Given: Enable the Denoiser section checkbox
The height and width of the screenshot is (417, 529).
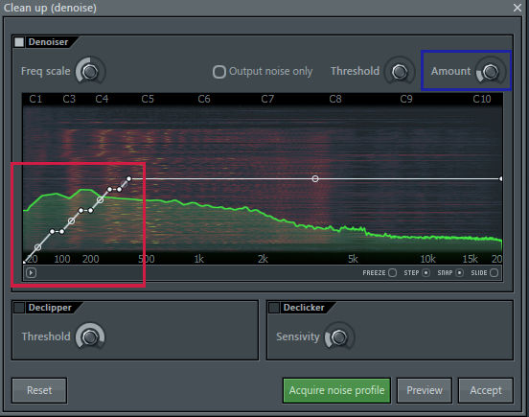Looking at the screenshot, I should click(19, 42).
